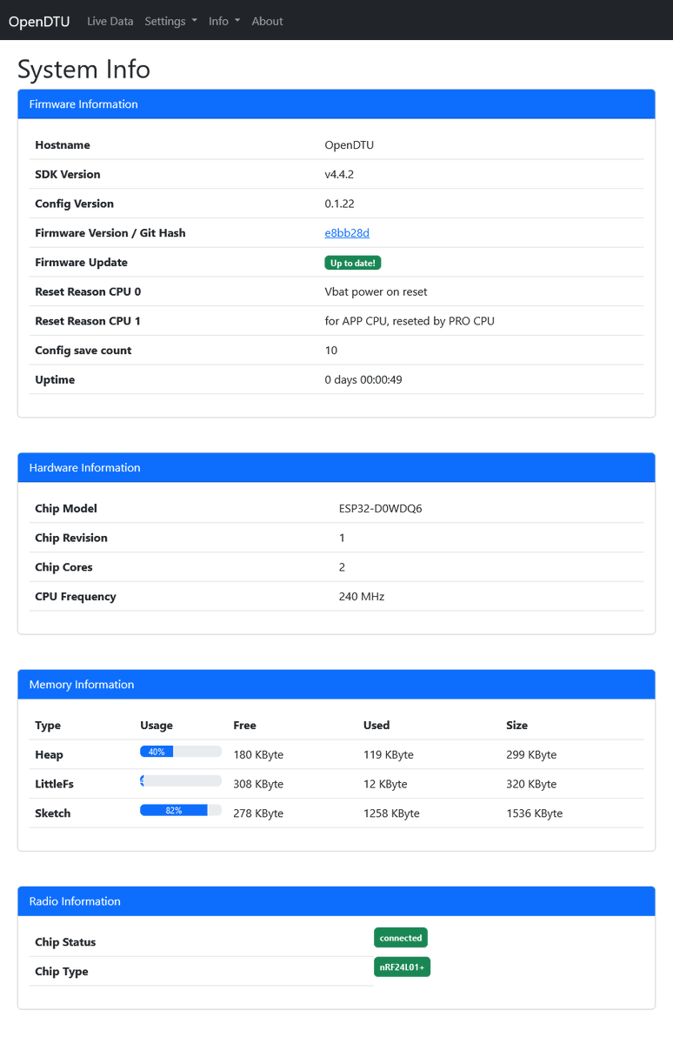Expand the Info dropdown menu
The image size is (673, 1044).
(224, 22)
